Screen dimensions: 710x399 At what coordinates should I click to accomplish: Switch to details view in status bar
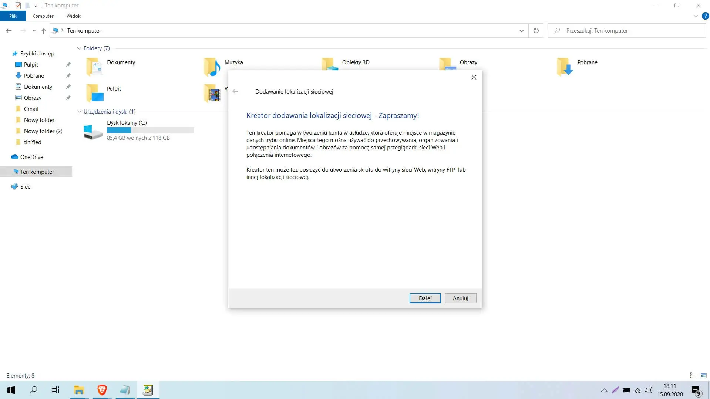693,375
